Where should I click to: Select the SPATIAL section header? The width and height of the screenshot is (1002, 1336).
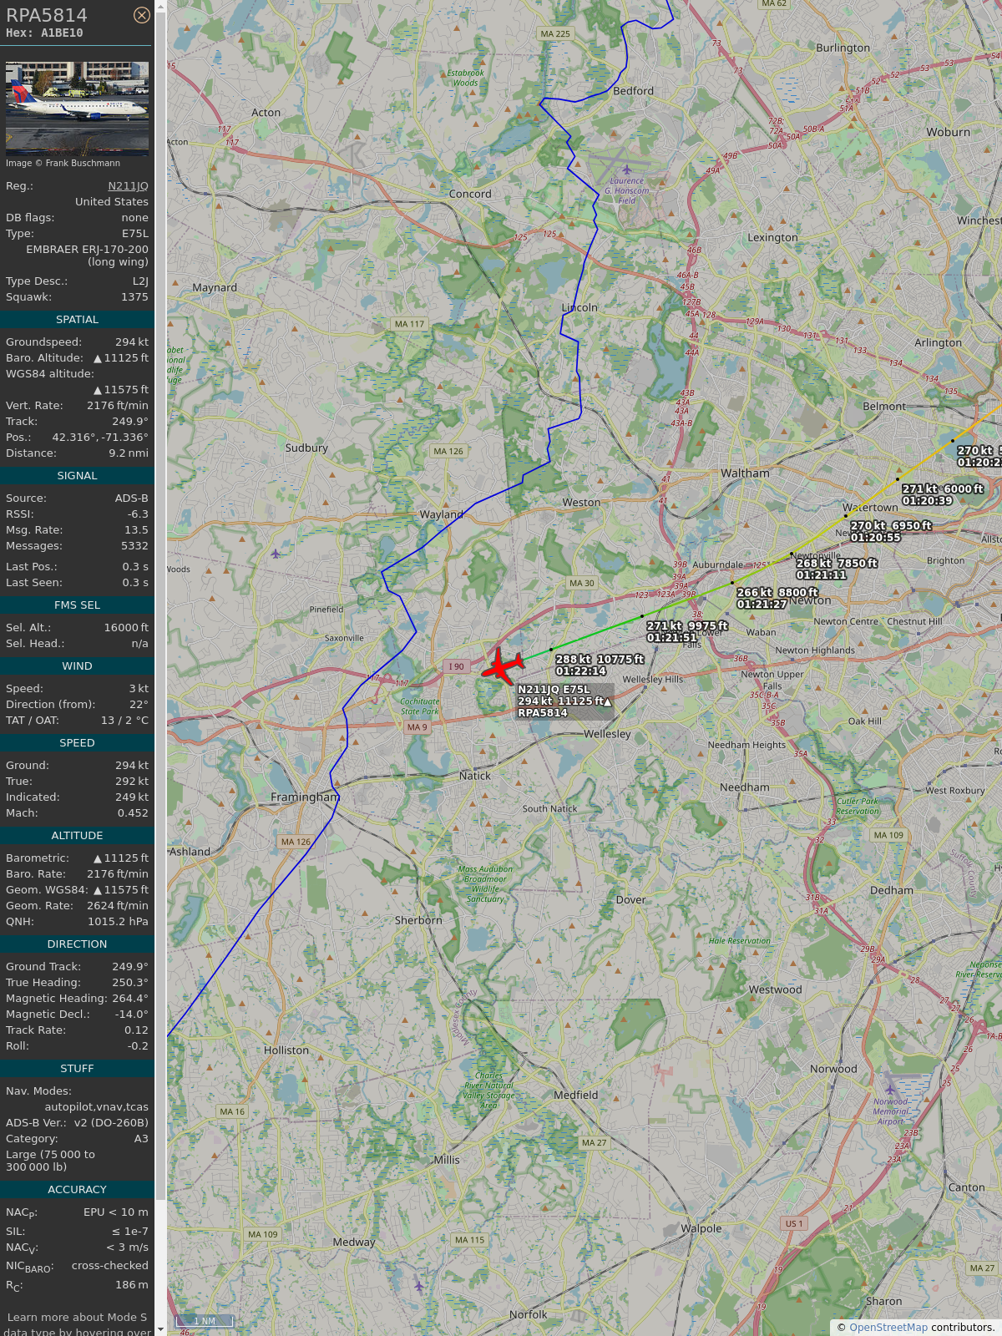(77, 320)
